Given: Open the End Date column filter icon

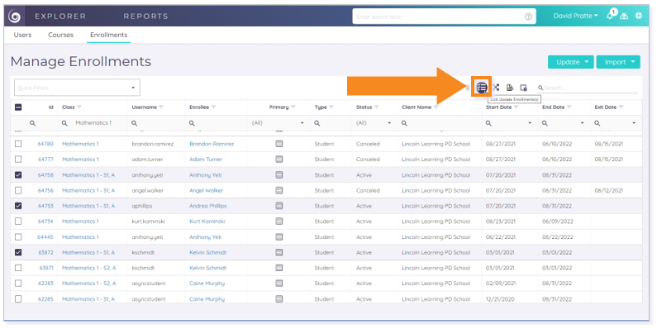Looking at the screenshot, I should pos(569,107).
